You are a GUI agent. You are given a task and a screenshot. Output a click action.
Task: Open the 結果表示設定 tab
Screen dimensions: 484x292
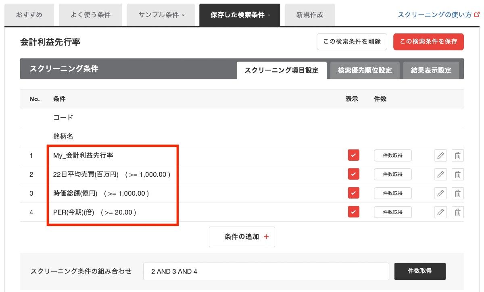click(431, 70)
